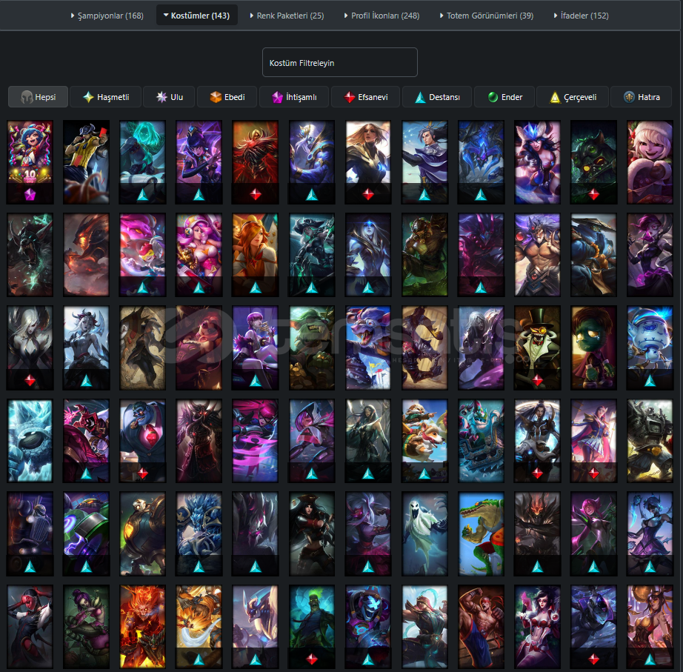The height and width of the screenshot is (672, 683).
Task: Open the icy snow poro creature skin
Action: tap(30, 441)
